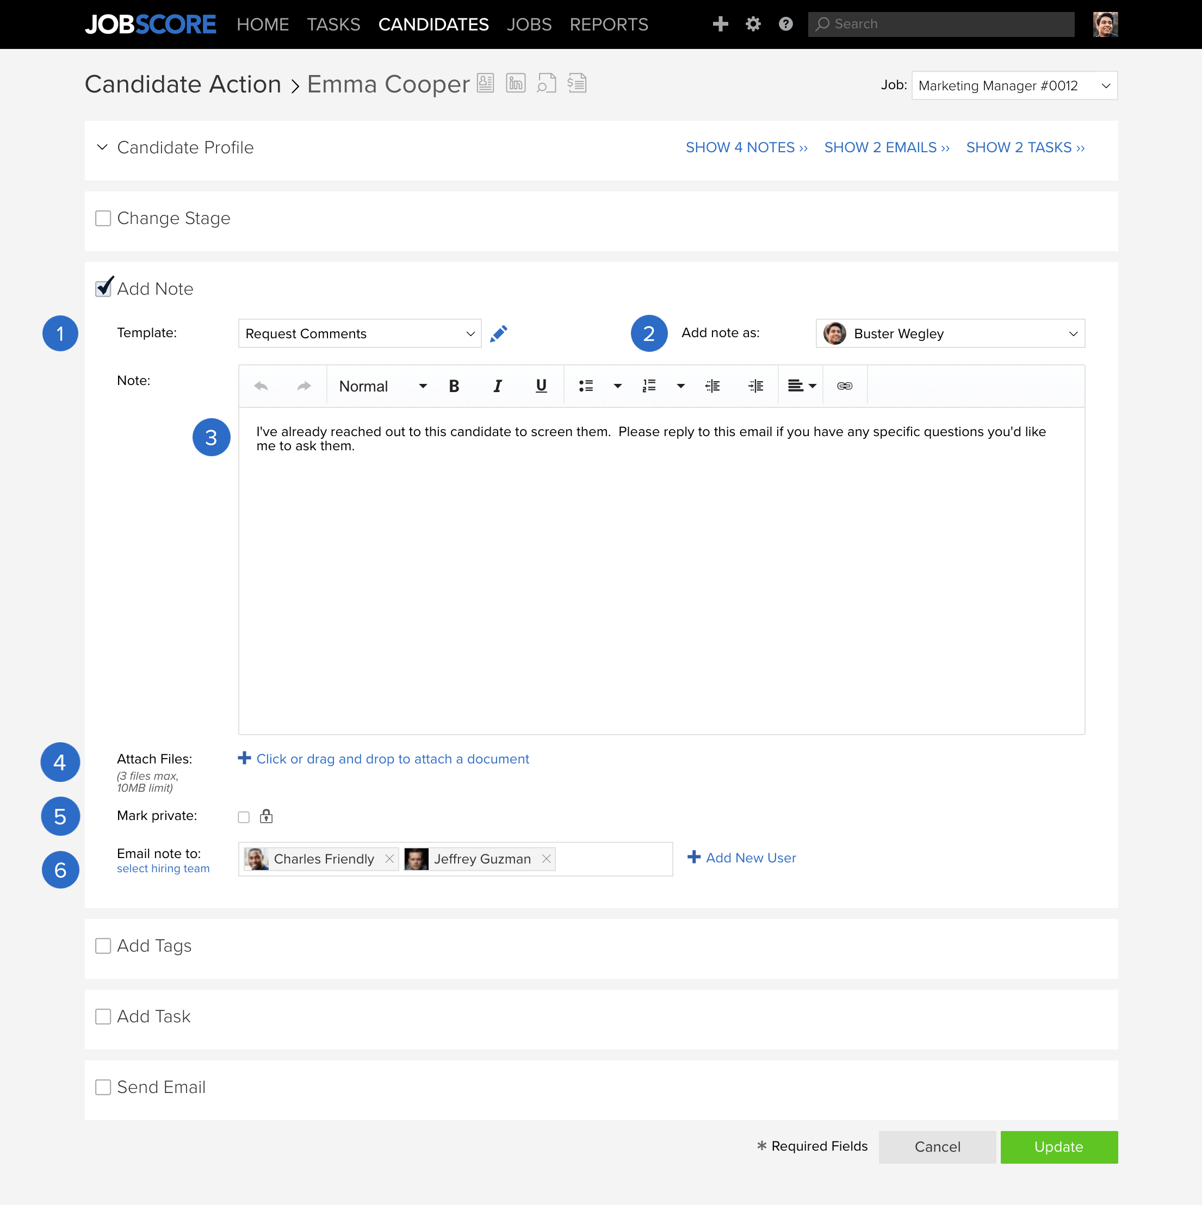Viewport: 1202px width, 1205px height.
Task: Open the JOBS navigation item
Action: click(529, 24)
